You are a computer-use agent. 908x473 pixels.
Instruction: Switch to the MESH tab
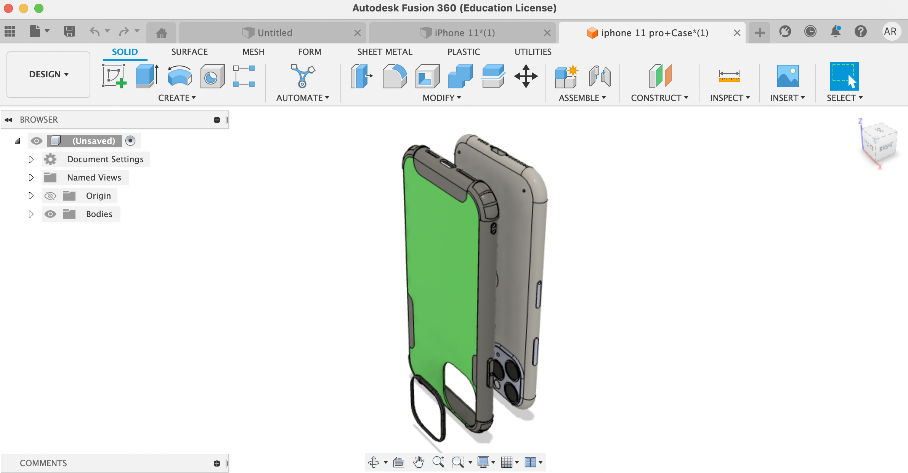(x=253, y=52)
